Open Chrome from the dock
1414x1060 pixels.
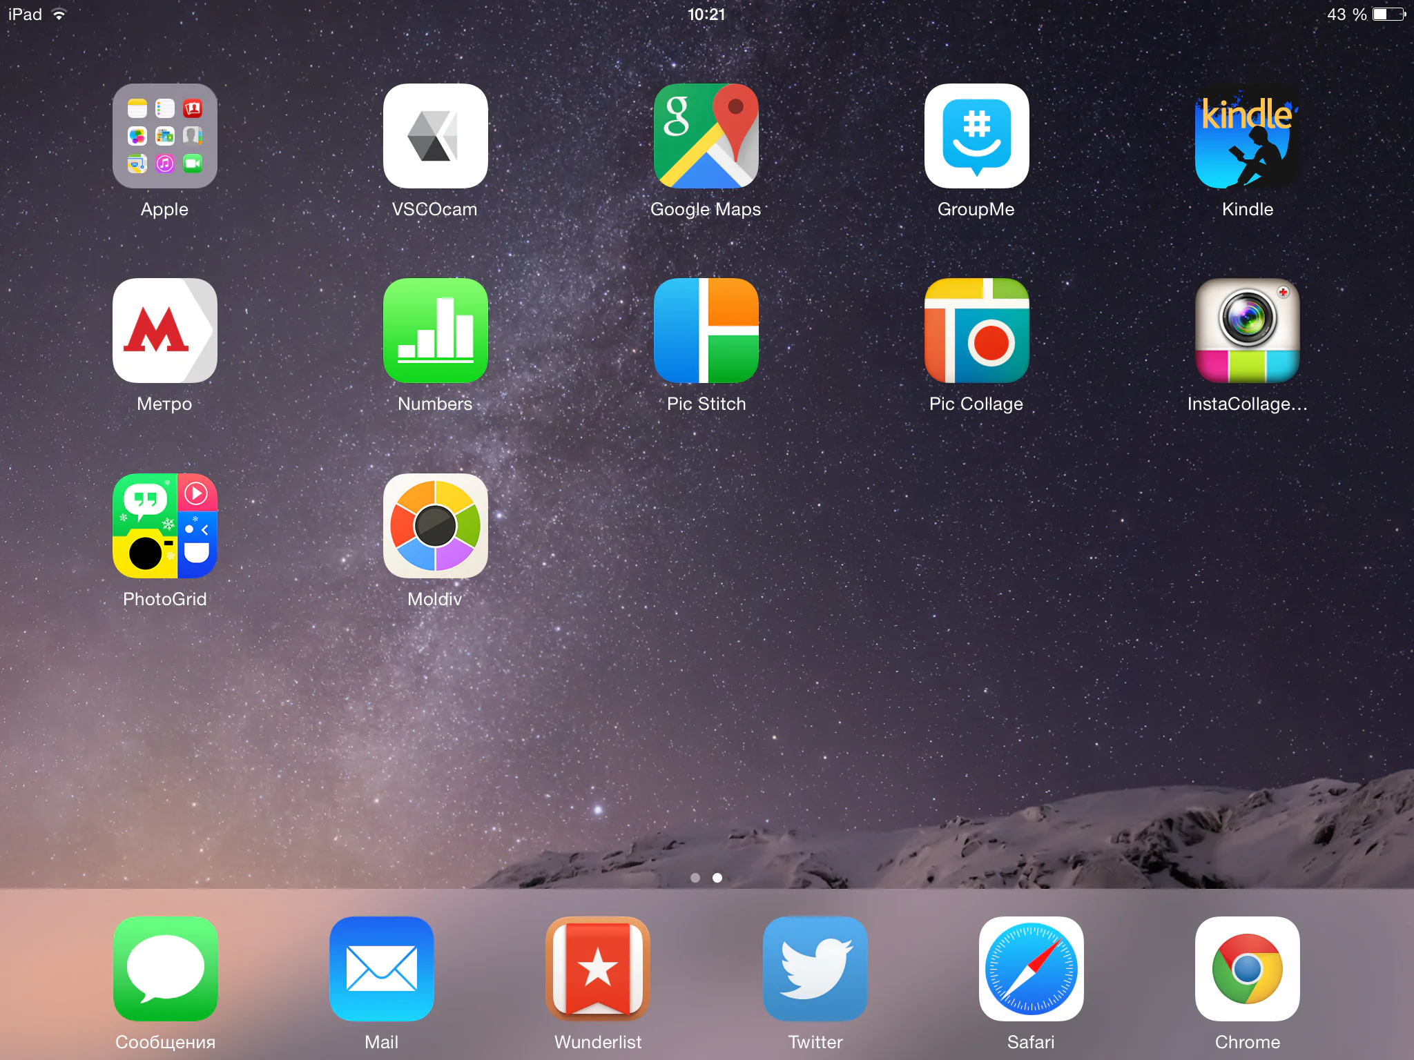click(x=1247, y=969)
